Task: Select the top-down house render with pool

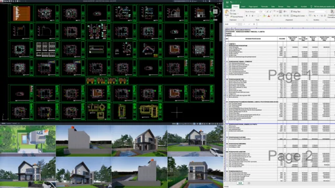Action: click(x=28, y=140)
